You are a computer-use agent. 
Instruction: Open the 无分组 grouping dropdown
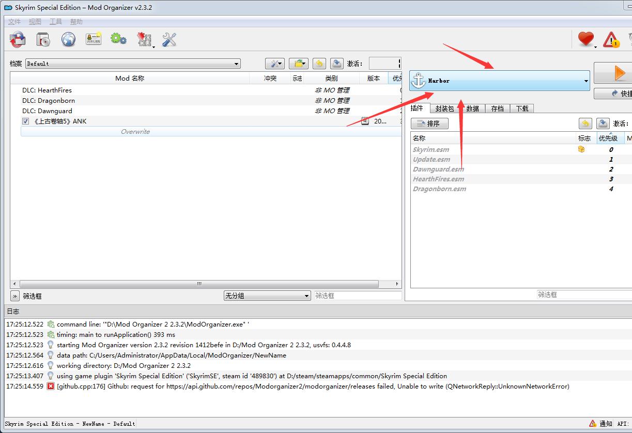pyautogui.click(x=267, y=296)
